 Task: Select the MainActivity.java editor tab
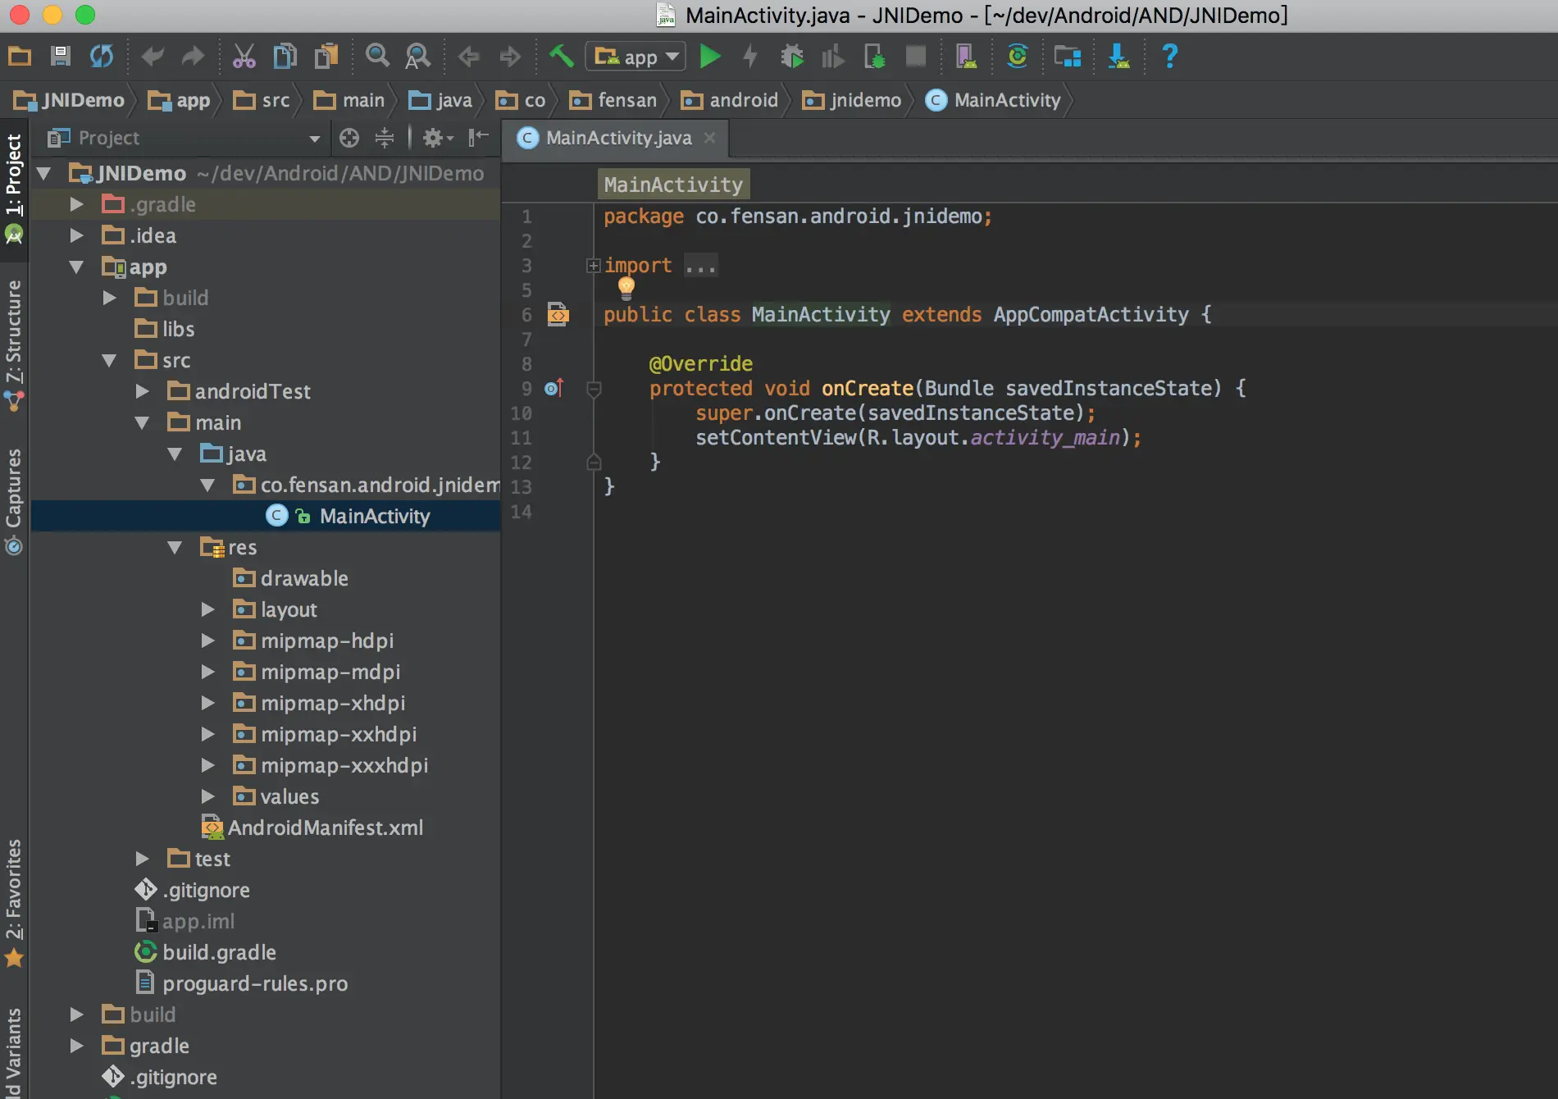point(617,138)
